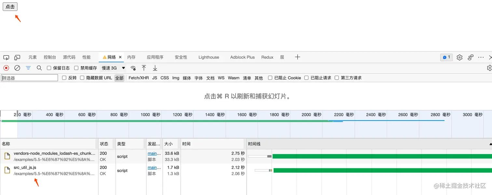Switch to the 应用程序 tab
The image size is (492, 195).
click(155, 57)
